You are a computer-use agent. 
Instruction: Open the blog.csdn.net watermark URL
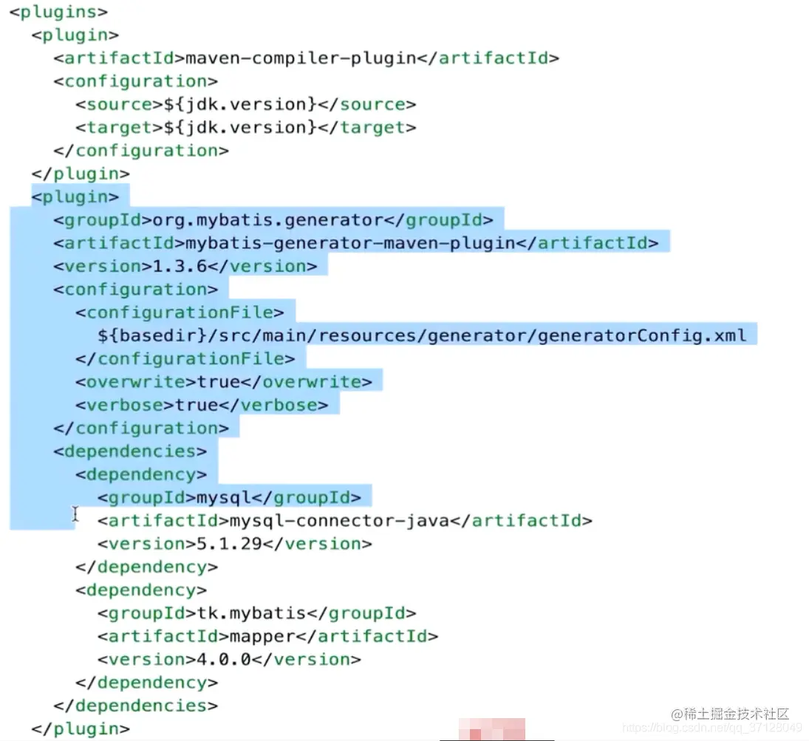(712, 728)
